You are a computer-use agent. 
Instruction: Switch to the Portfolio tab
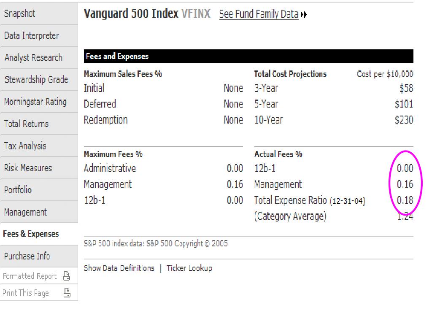(18, 190)
